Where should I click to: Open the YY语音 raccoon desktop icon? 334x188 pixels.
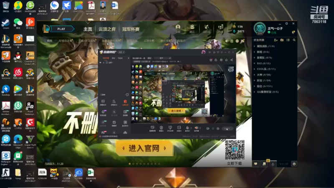tap(54, 174)
